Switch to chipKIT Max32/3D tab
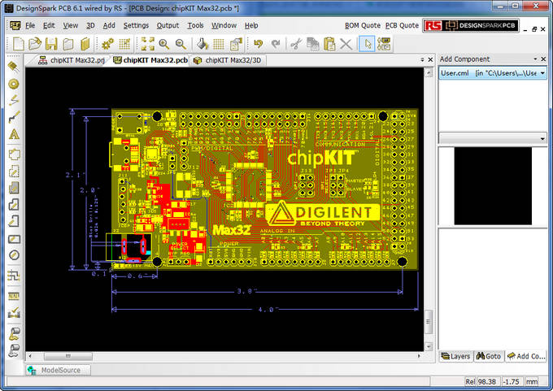Image resolution: width=553 pixels, height=391 pixels. 230,59
